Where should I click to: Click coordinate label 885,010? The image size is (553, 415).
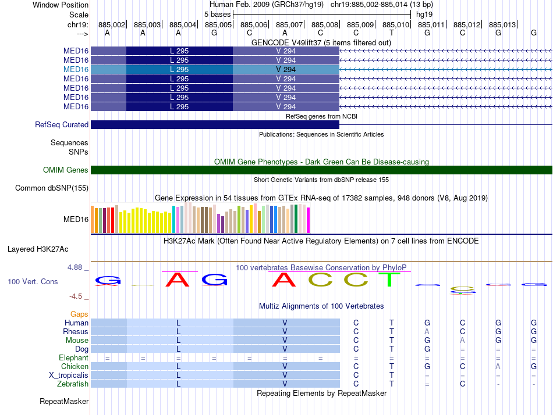(396, 24)
